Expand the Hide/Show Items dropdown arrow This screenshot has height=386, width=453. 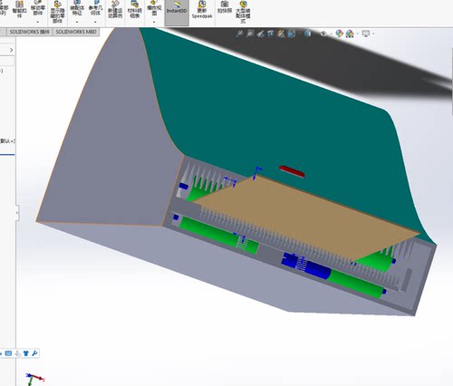(x=331, y=34)
